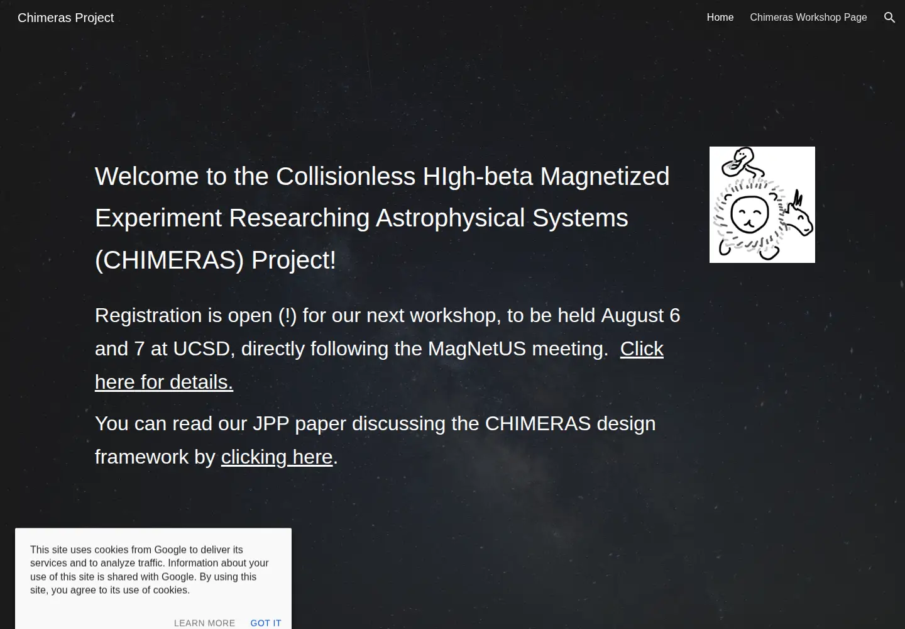Go to the Home menu item

pos(720,18)
